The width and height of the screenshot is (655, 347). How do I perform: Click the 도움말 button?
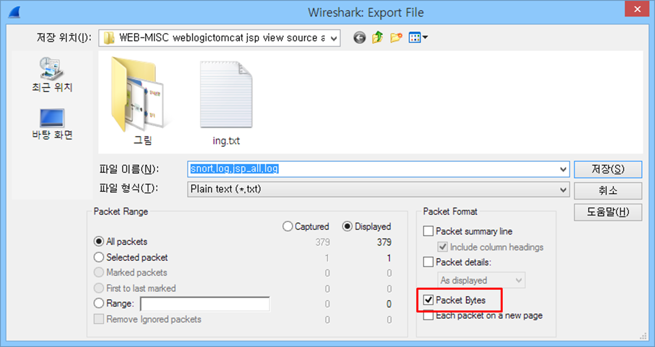point(607,212)
